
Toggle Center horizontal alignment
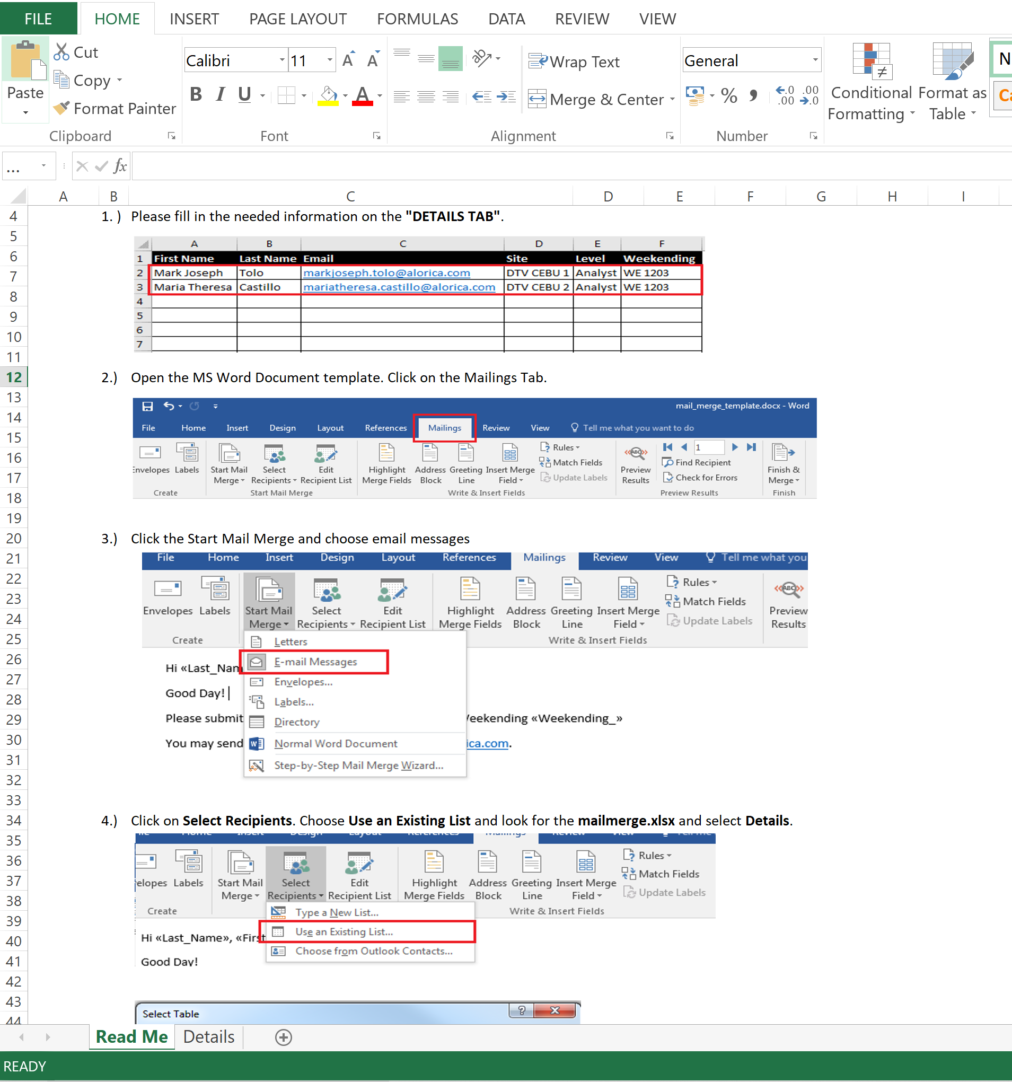426,97
